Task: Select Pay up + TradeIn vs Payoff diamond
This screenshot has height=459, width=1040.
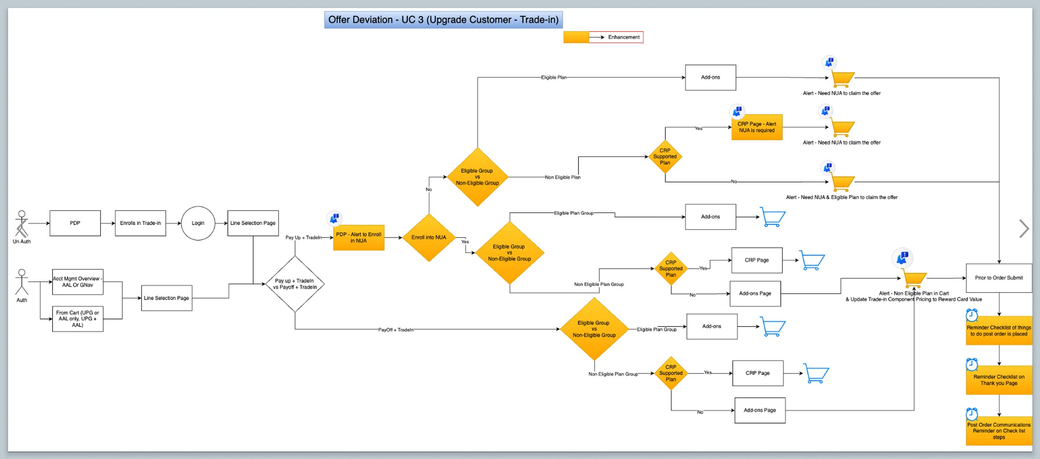Action: pyautogui.click(x=295, y=284)
